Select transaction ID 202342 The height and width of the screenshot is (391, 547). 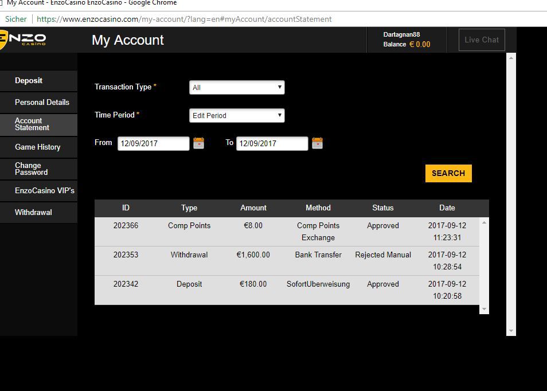[x=126, y=284]
